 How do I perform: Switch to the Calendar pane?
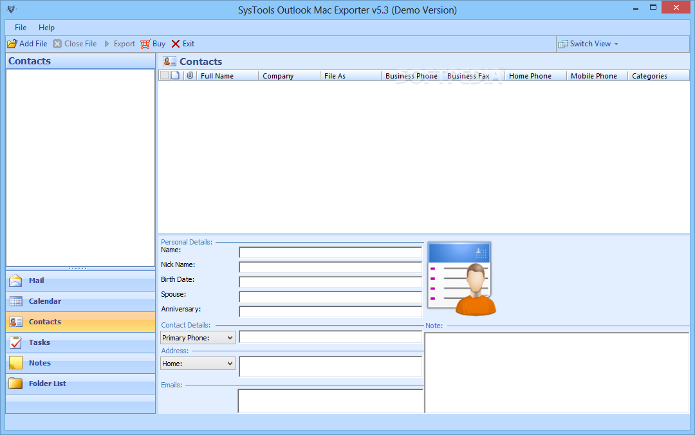point(80,302)
